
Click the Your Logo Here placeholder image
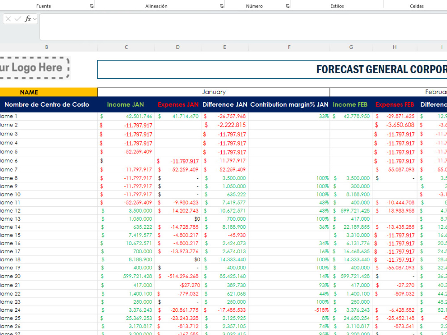pos(35,68)
